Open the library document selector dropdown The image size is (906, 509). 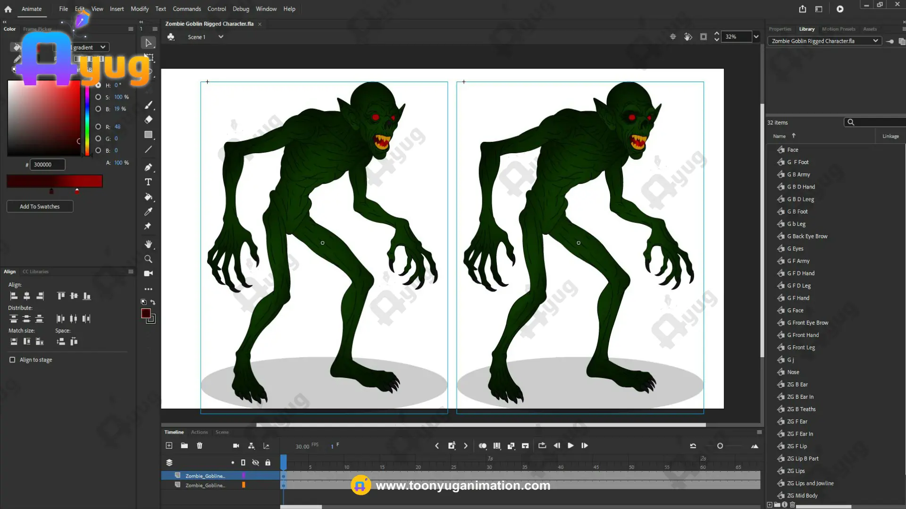click(x=875, y=41)
